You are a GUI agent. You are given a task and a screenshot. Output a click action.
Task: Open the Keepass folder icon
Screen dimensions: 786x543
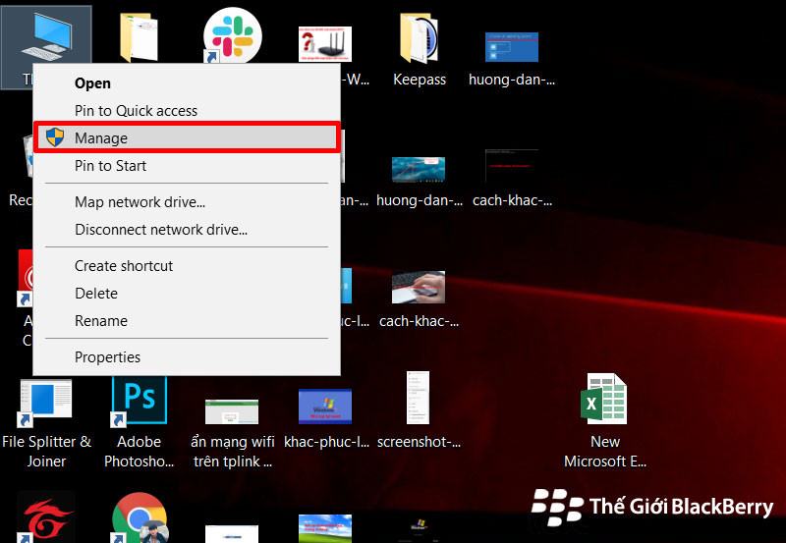tap(420, 41)
